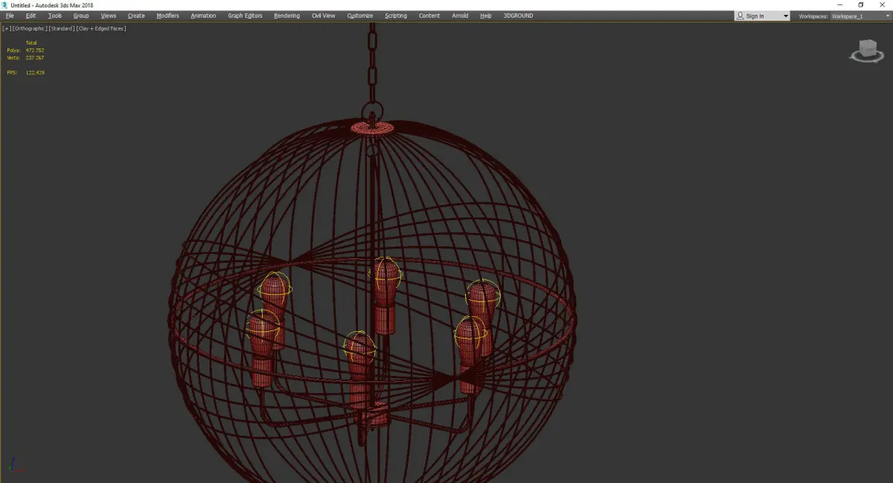This screenshot has height=483, width=893.
Task: Click the 3ds Max application icon in title bar
Action: click(5, 5)
